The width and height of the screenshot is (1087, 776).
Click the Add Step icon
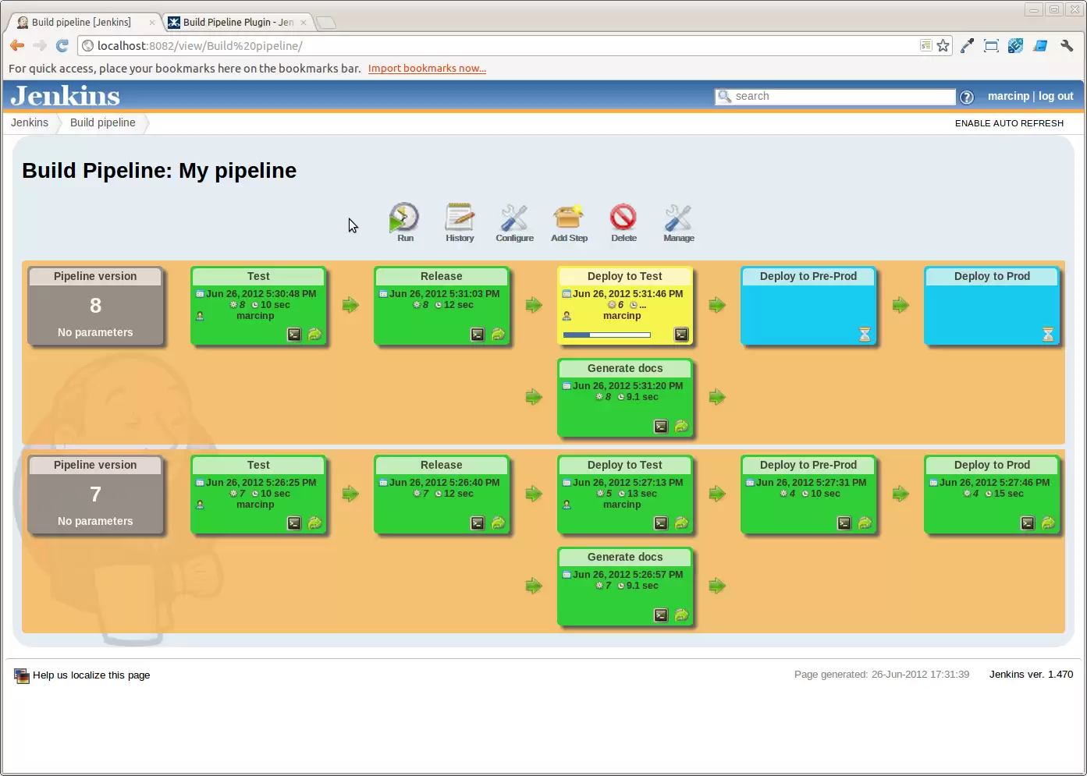coord(569,218)
